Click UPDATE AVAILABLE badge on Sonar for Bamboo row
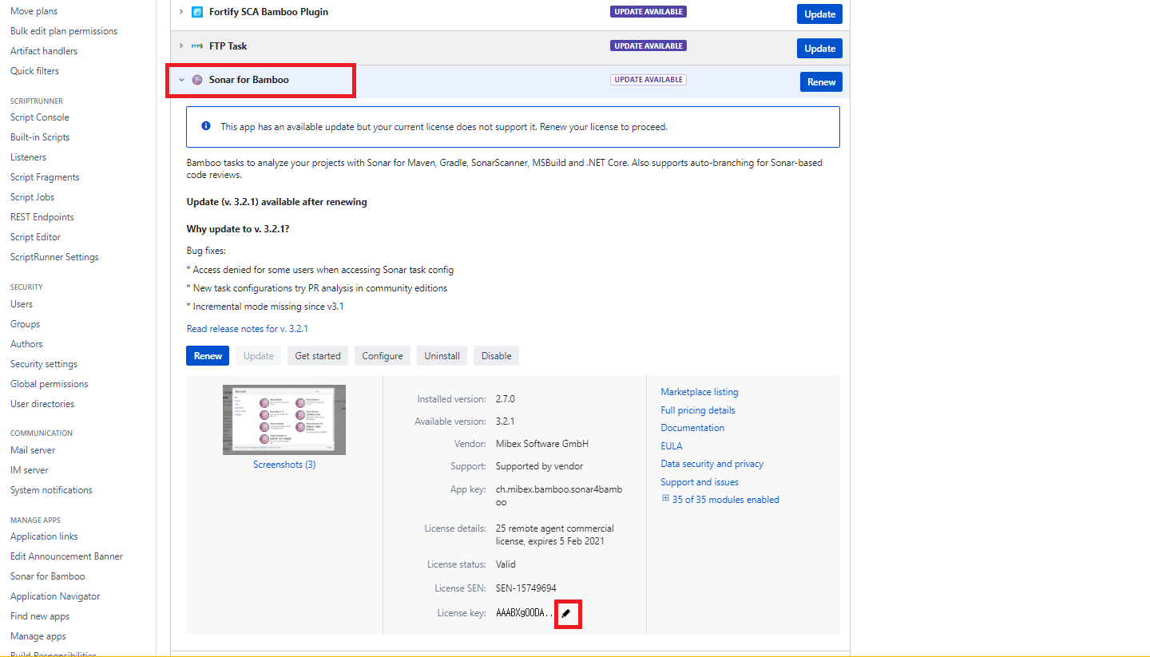Viewport: 1150px width, 657px height. coord(648,80)
